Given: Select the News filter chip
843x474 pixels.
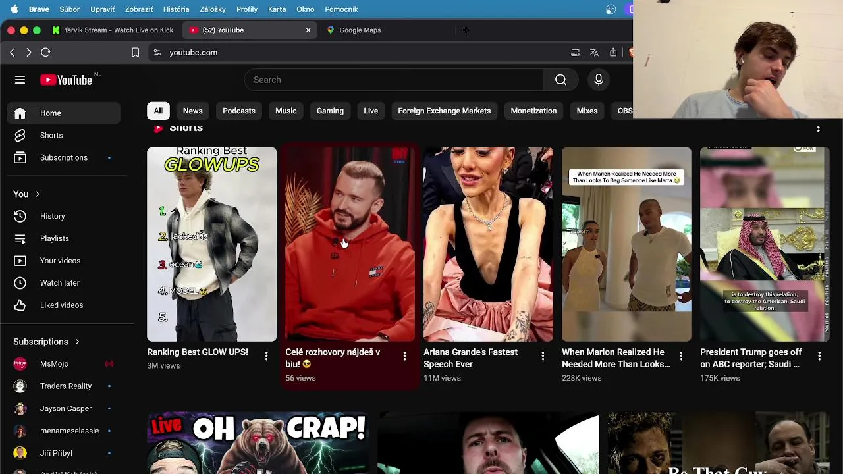Looking at the screenshot, I should 192,111.
